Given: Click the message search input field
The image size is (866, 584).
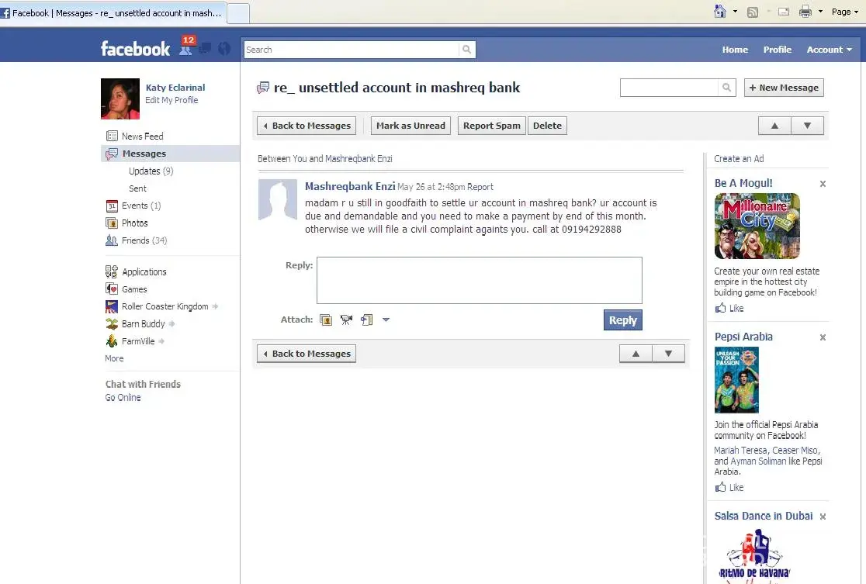Looking at the screenshot, I should point(670,87).
